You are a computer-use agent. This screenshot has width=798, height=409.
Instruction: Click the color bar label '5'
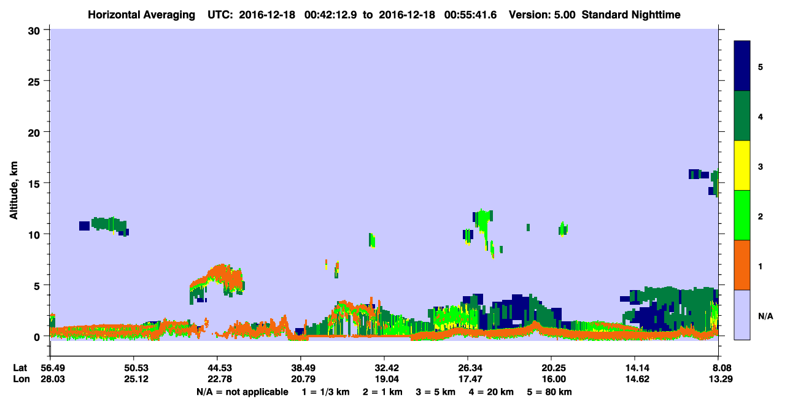click(761, 66)
